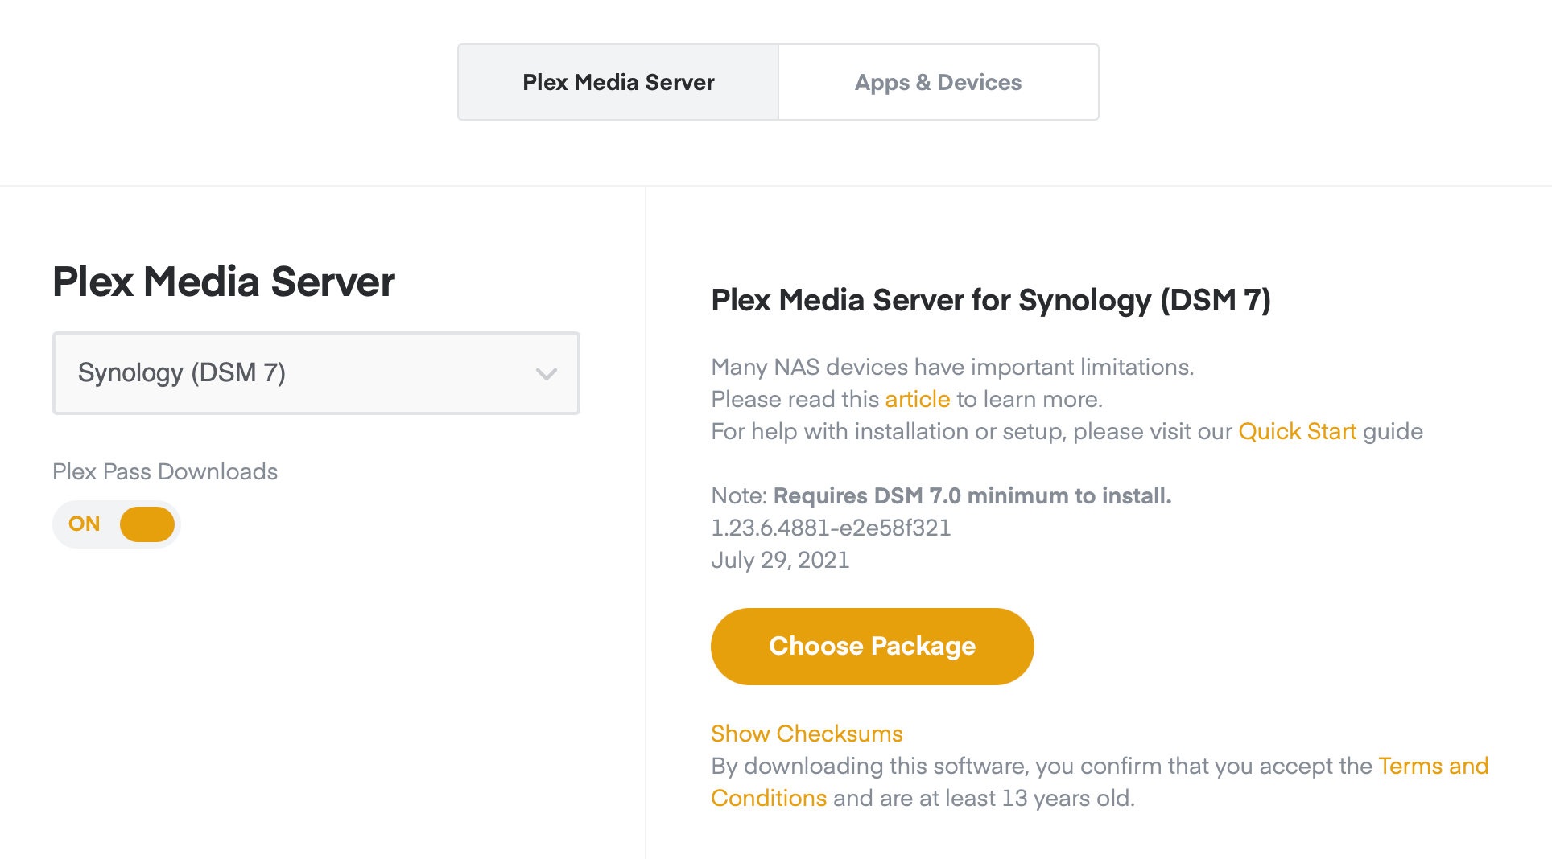
Task: Click the version number 1.23.6.4881-e2e58f321
Action: pyautogui.click(x=831, y=528)
